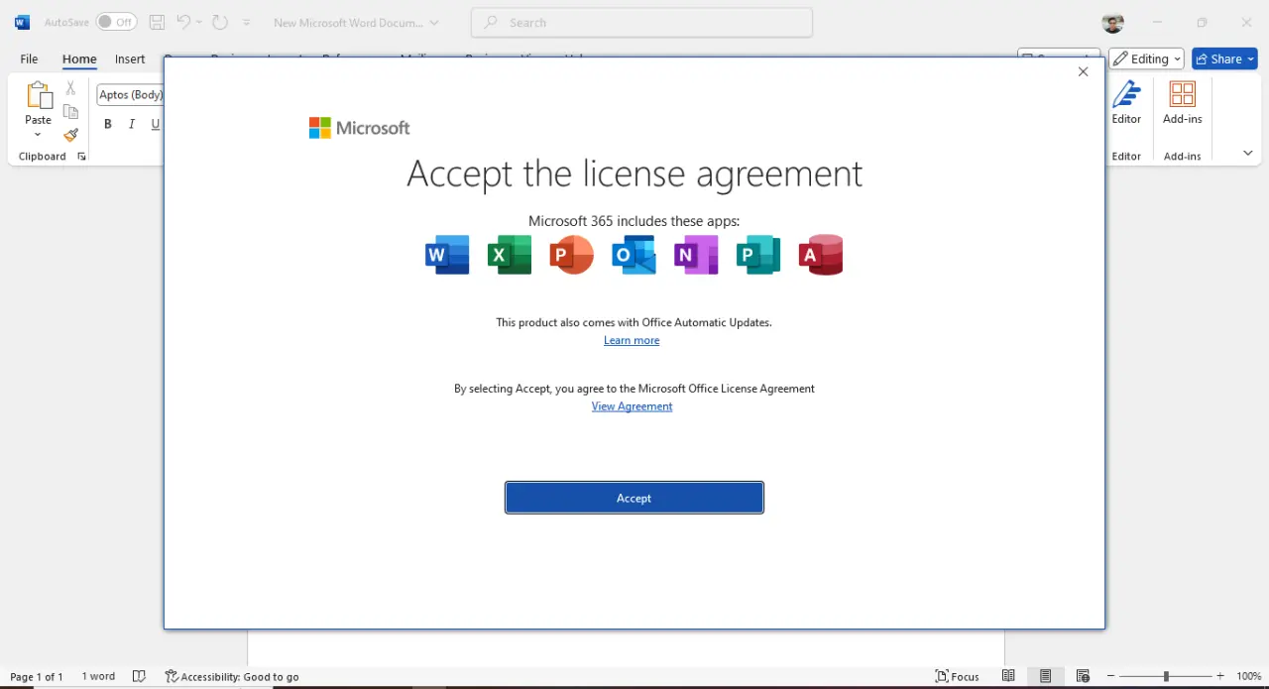Switch to Read Mode view

[x=1008, y=676]
